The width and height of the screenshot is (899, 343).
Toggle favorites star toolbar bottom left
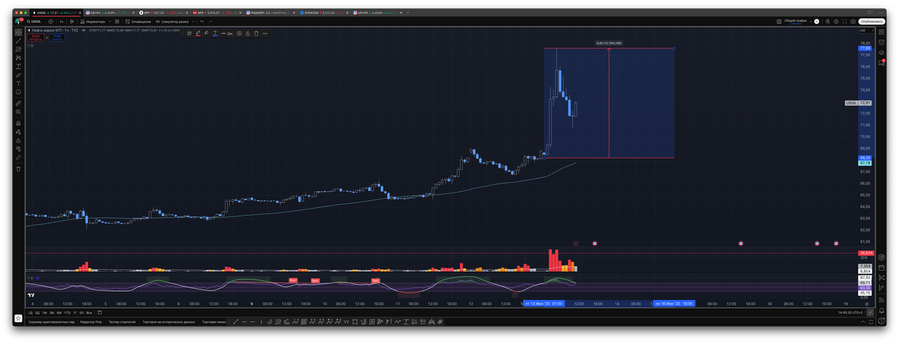click(x=18, y=318)
